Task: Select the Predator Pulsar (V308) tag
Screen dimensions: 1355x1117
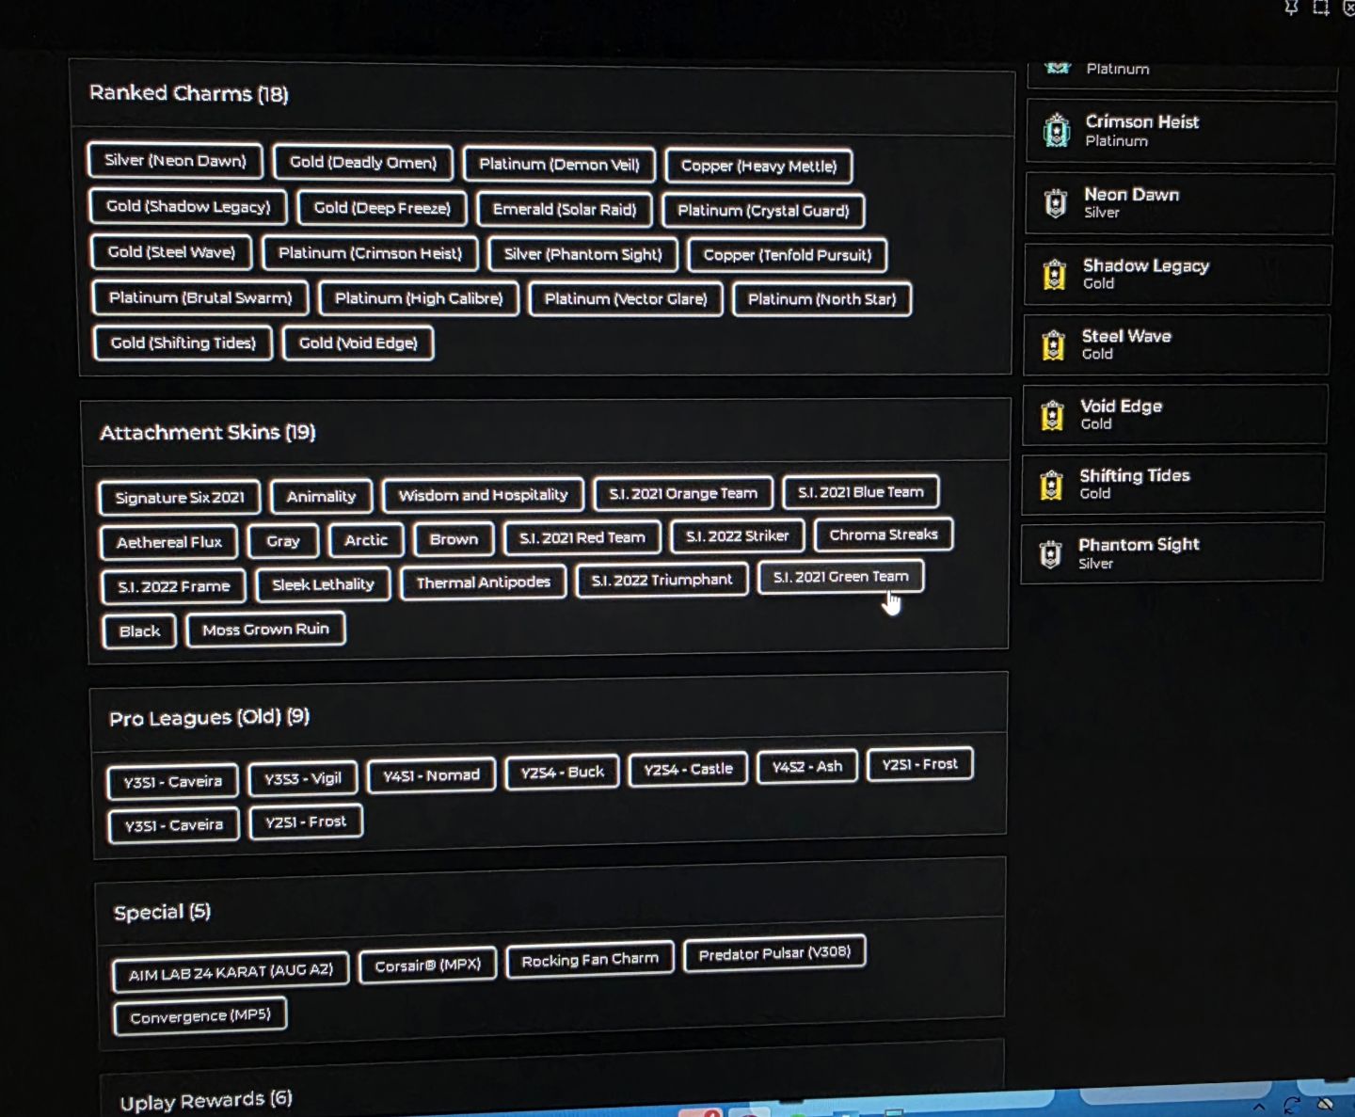Action: [774, 953]
